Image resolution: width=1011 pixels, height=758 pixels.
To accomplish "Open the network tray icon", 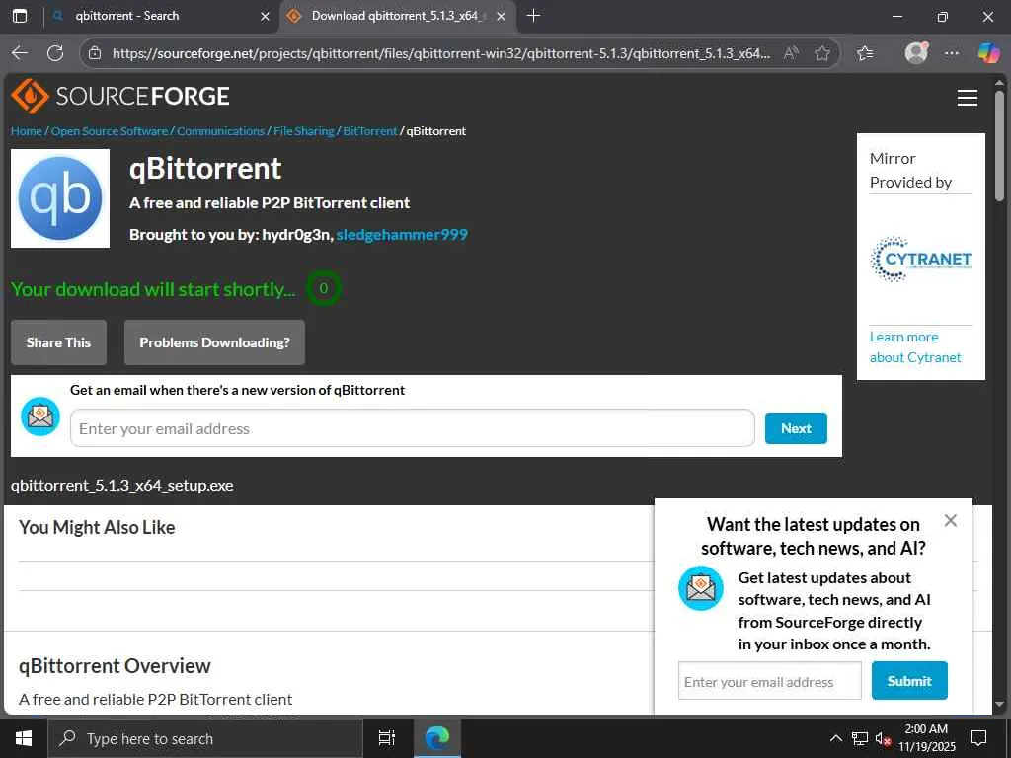I will [x=860, y=738].
